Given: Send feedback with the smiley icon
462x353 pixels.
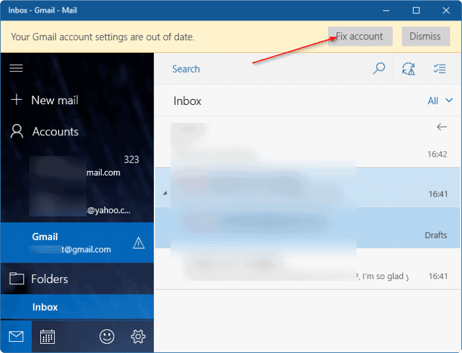Looking at the screenshot, I should pyautogui.click(x=107, y=337).
